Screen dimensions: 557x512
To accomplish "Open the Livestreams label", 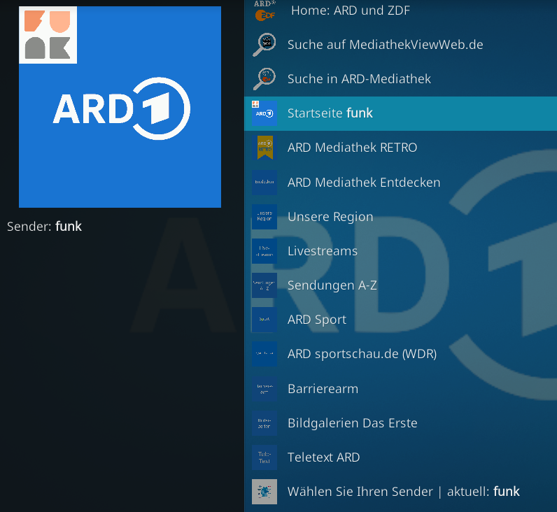I will click(322, 251).
